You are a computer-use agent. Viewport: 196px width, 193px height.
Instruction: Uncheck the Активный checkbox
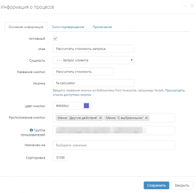55,39
